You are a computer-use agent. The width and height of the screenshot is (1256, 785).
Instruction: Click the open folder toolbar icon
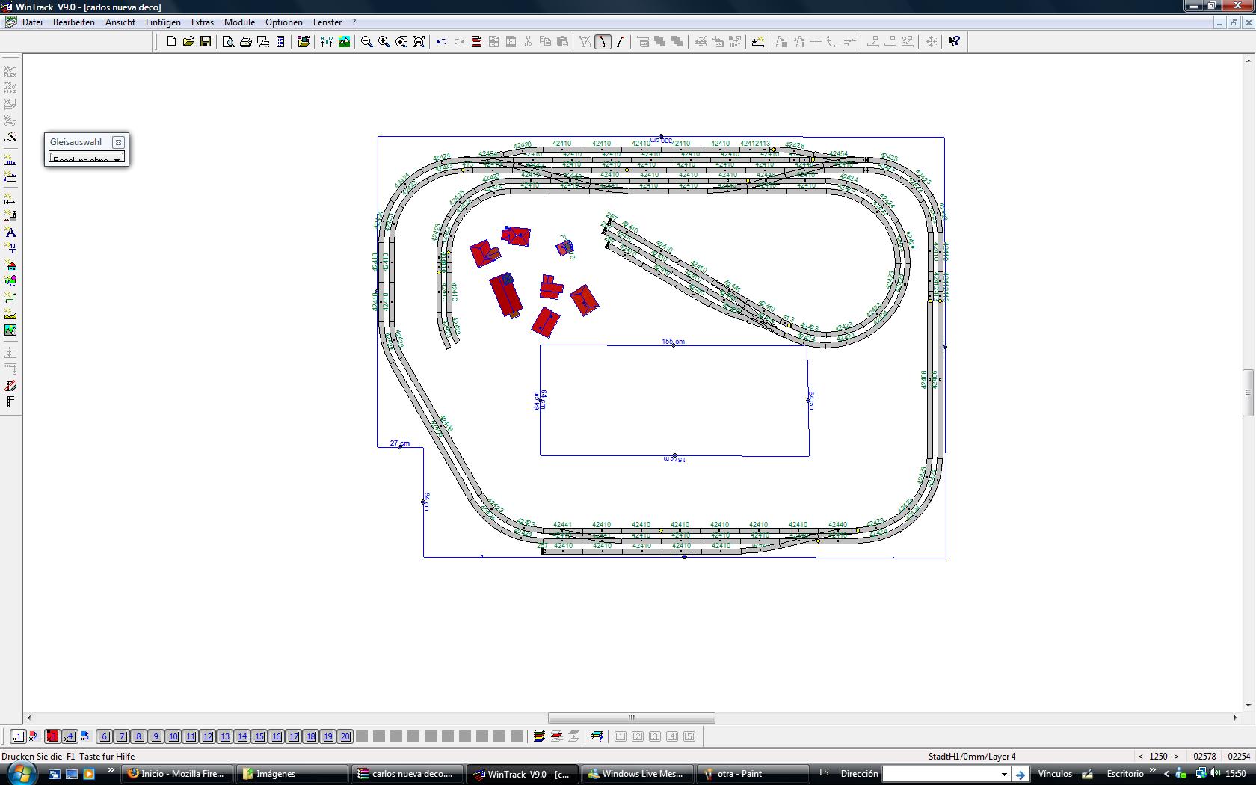pyautogui.click(x=188, y=42)
